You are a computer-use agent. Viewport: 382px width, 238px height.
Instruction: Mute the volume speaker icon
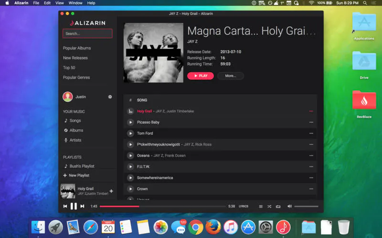(289, 206)
